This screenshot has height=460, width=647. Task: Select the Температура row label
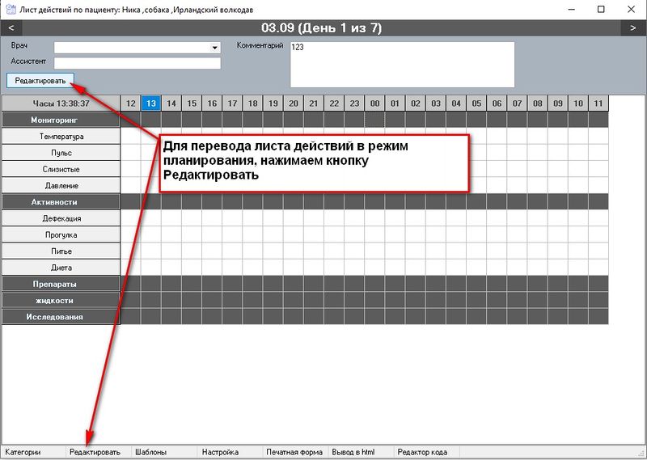pos(61,137)
